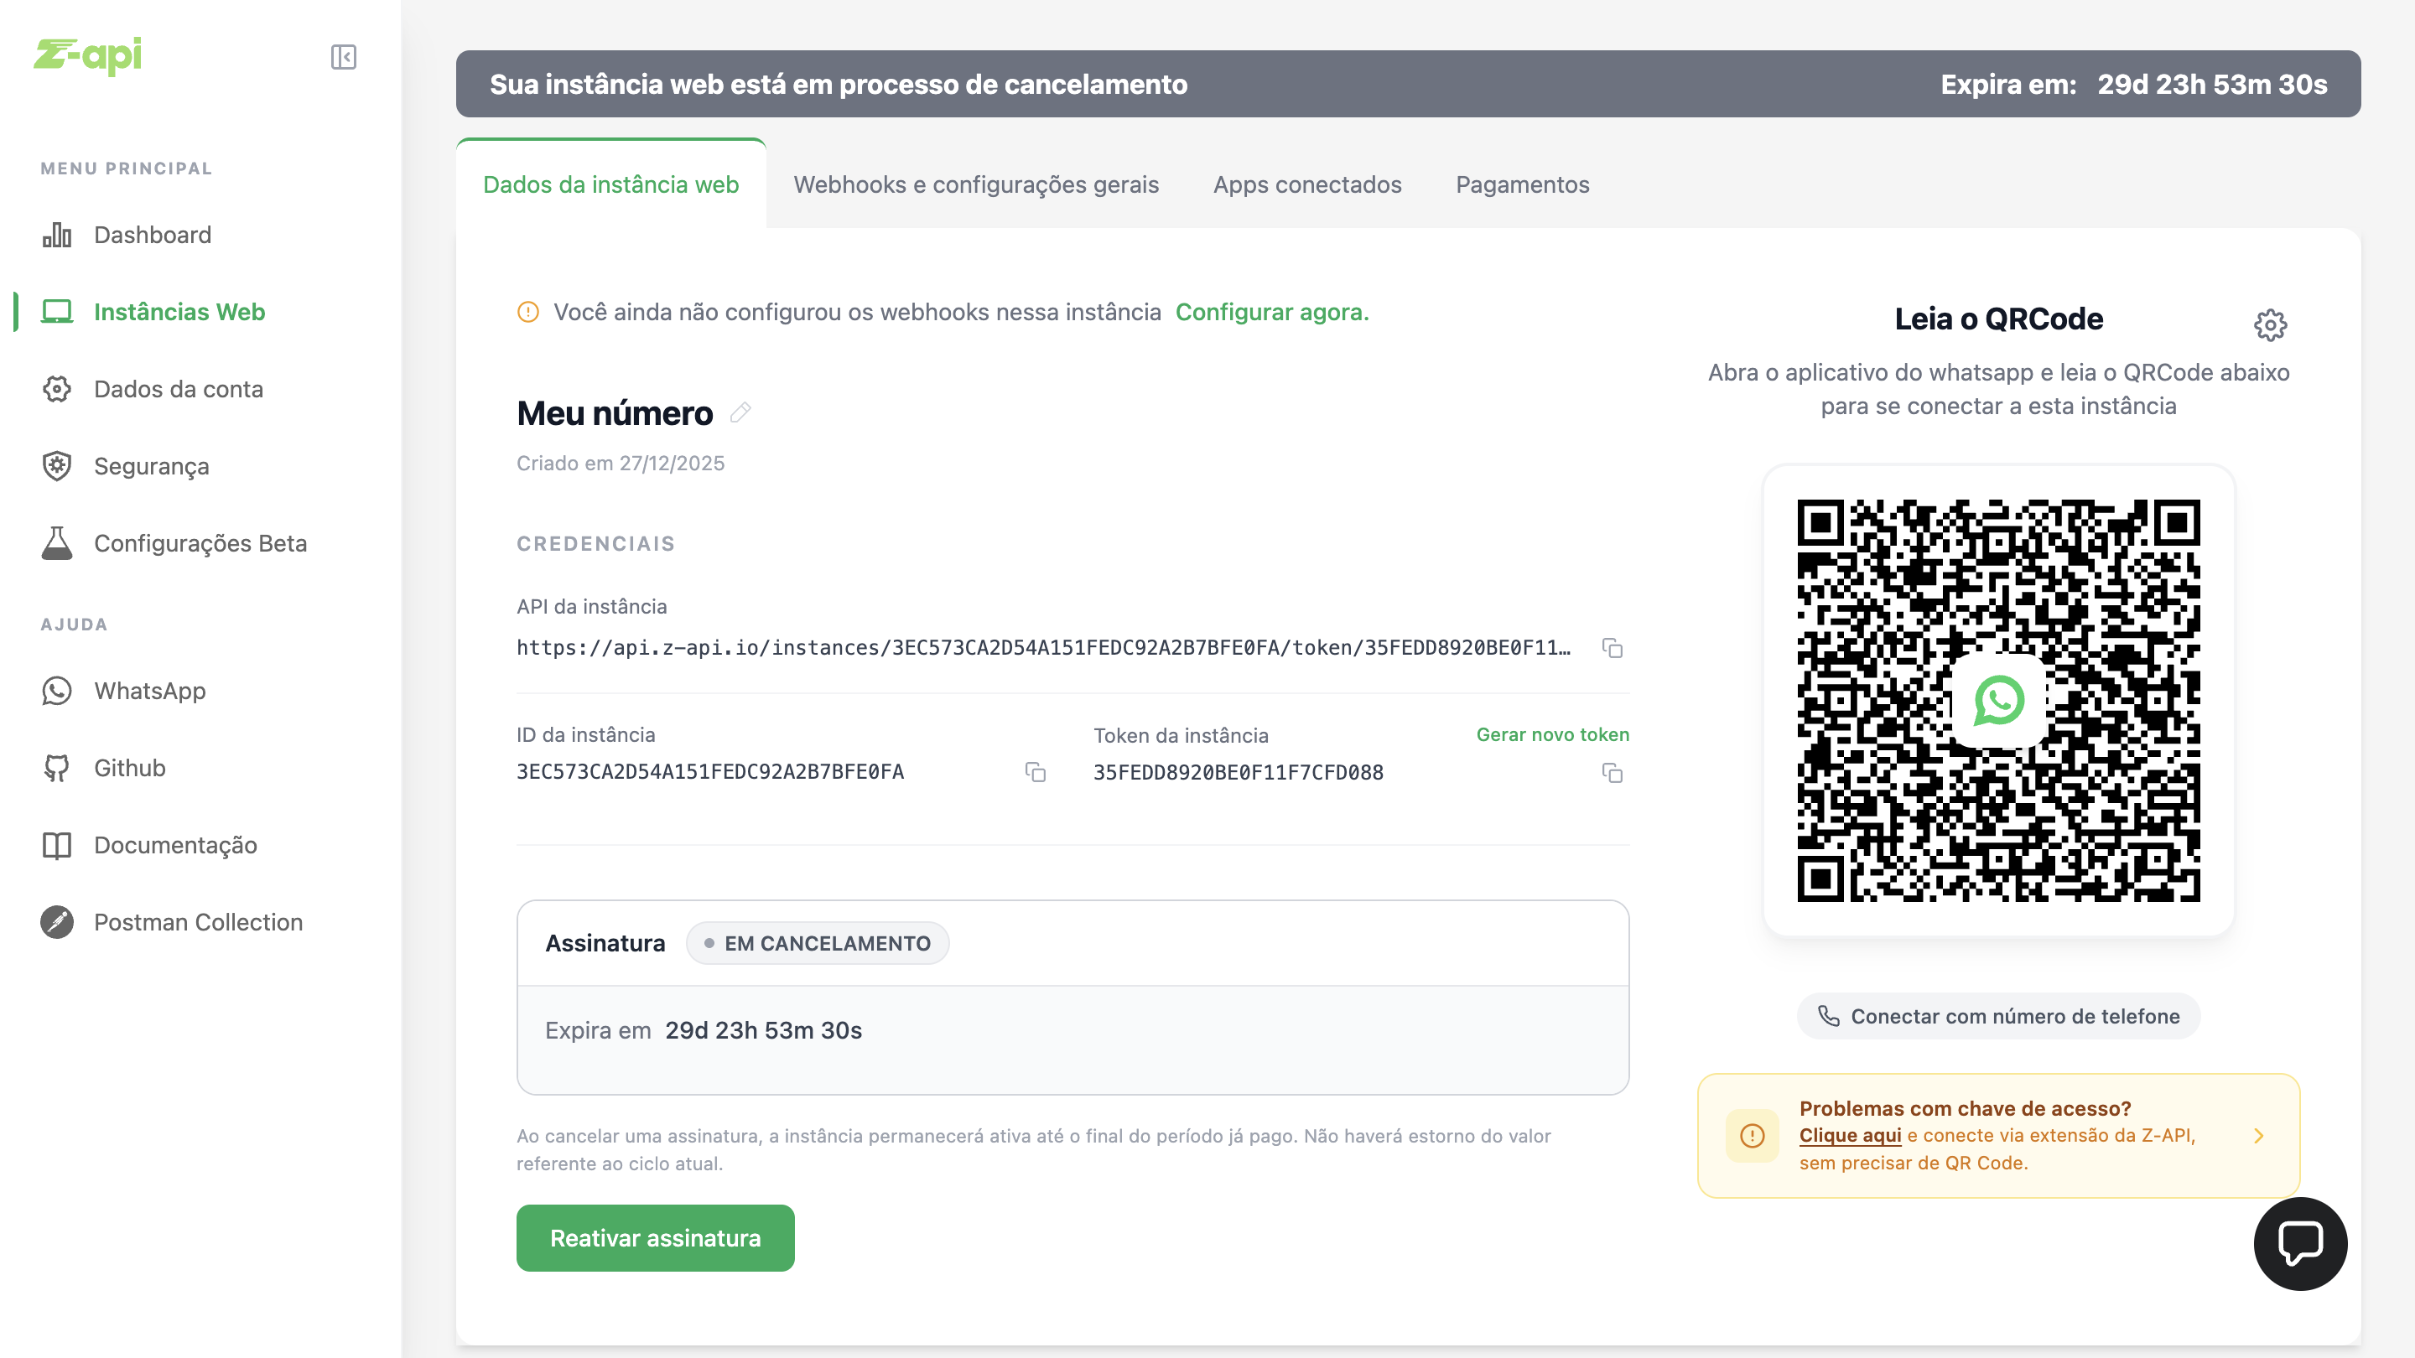Open the Pagamentos tab

(1522, 184)
